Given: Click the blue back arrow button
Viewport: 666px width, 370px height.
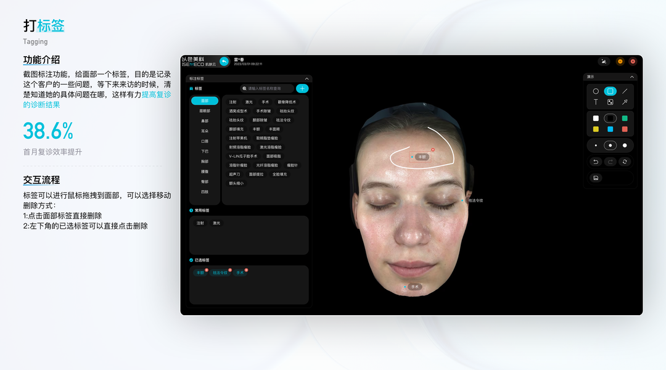Looking at the screenshot, I should (x=224, y=62).
